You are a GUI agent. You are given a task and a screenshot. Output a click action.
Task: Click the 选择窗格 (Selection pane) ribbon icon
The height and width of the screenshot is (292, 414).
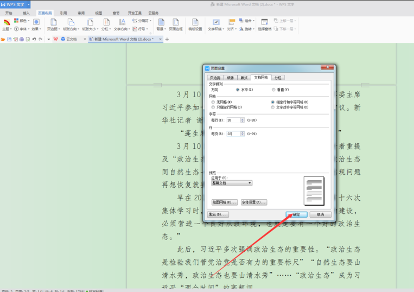tap(264, 22)
